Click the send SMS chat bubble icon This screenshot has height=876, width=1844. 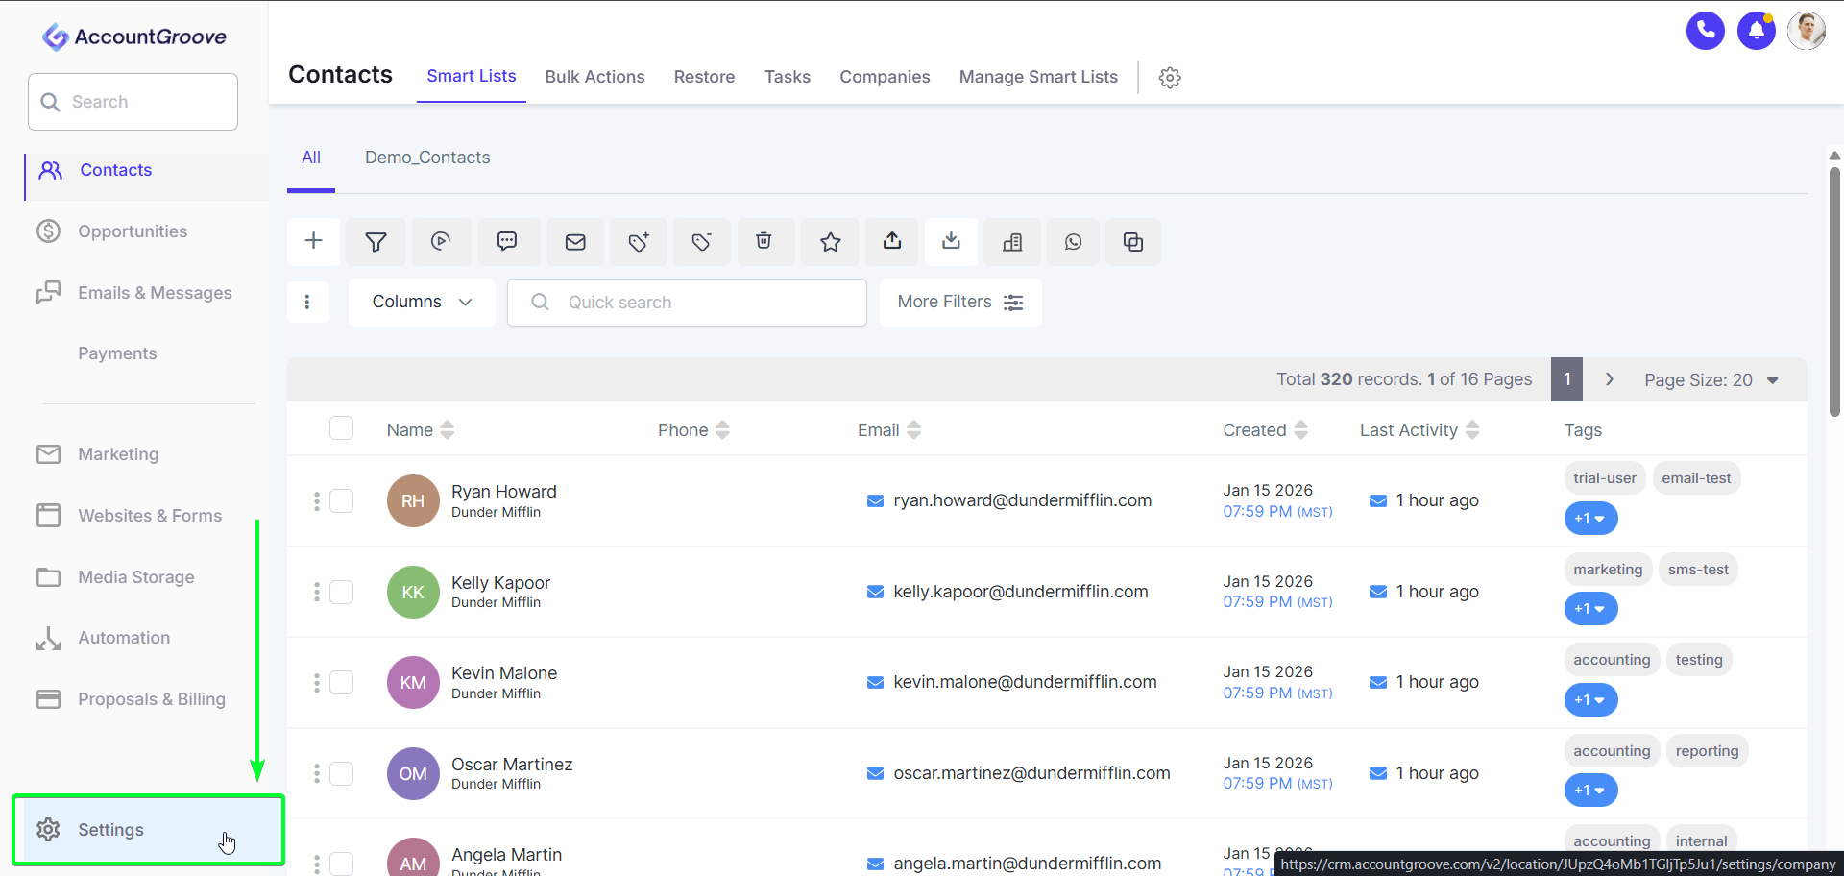[x=507, y=241]
